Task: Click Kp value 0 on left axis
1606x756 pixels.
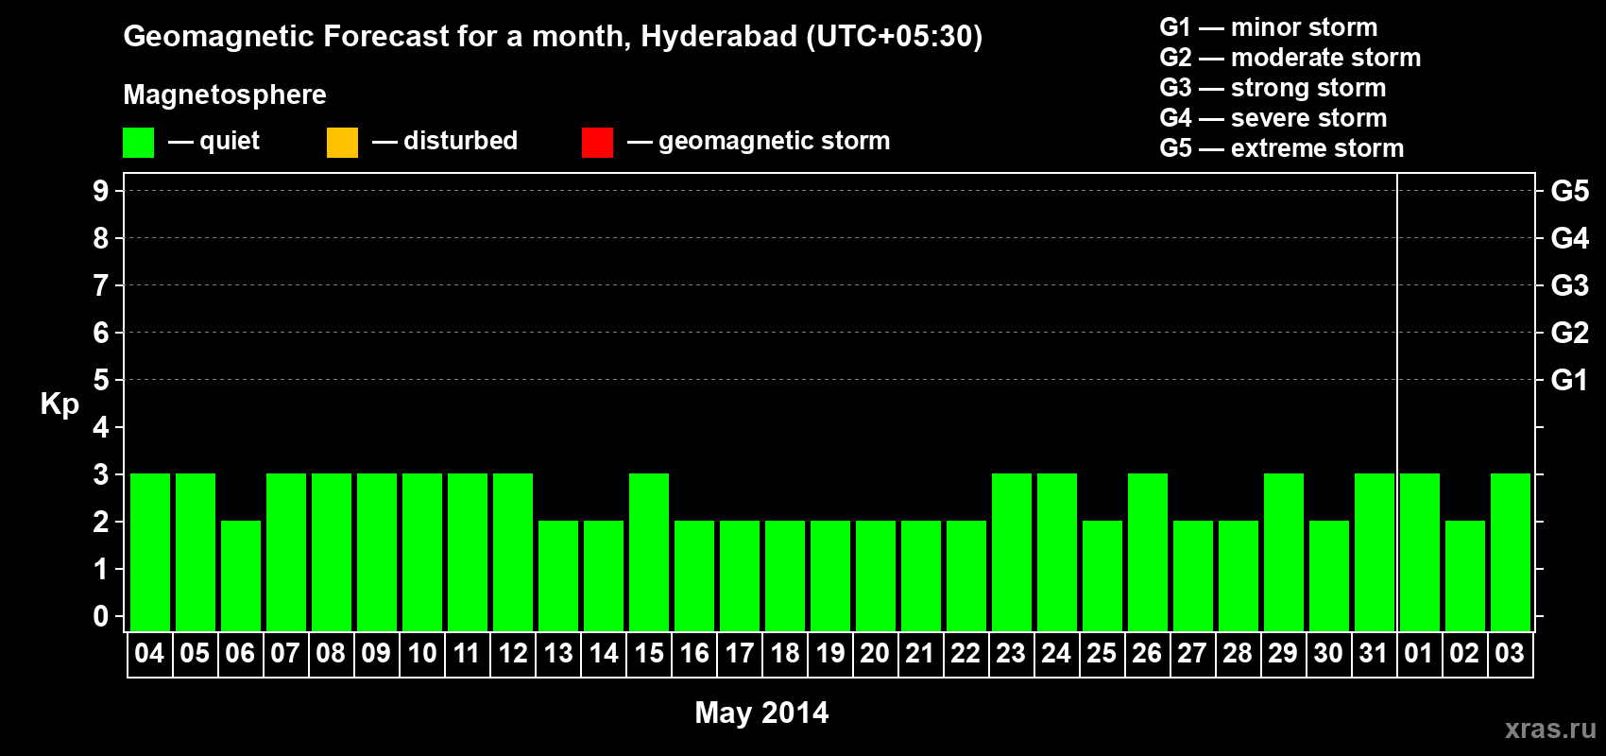Action: click(x=101, y=616)
